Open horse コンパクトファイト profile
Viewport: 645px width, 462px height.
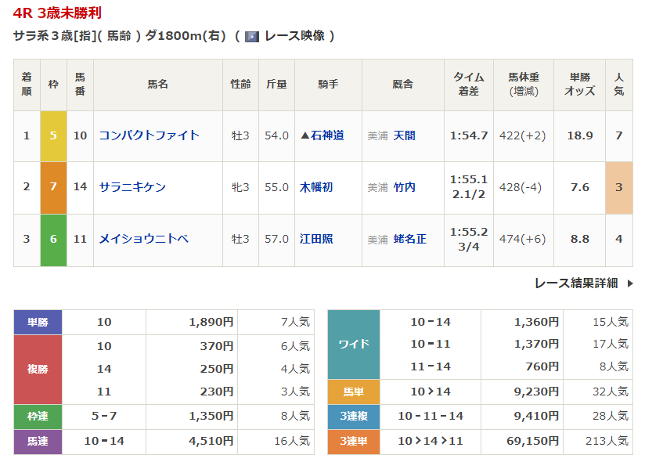[x=149, y=135]
